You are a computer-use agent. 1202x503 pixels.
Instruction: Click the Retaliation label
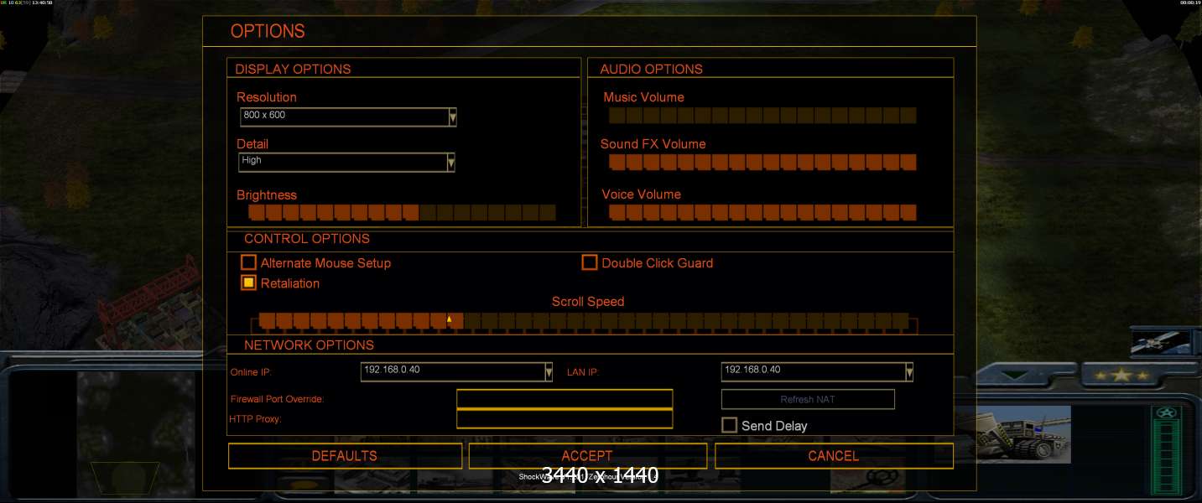pos(290,283)
